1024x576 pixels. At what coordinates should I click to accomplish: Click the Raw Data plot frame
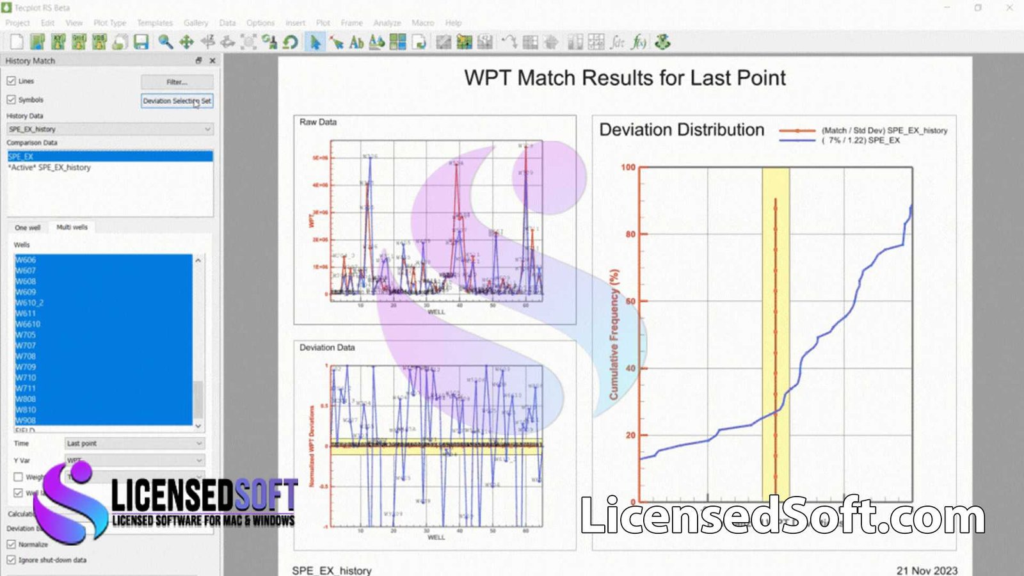[x=435, y=220]
